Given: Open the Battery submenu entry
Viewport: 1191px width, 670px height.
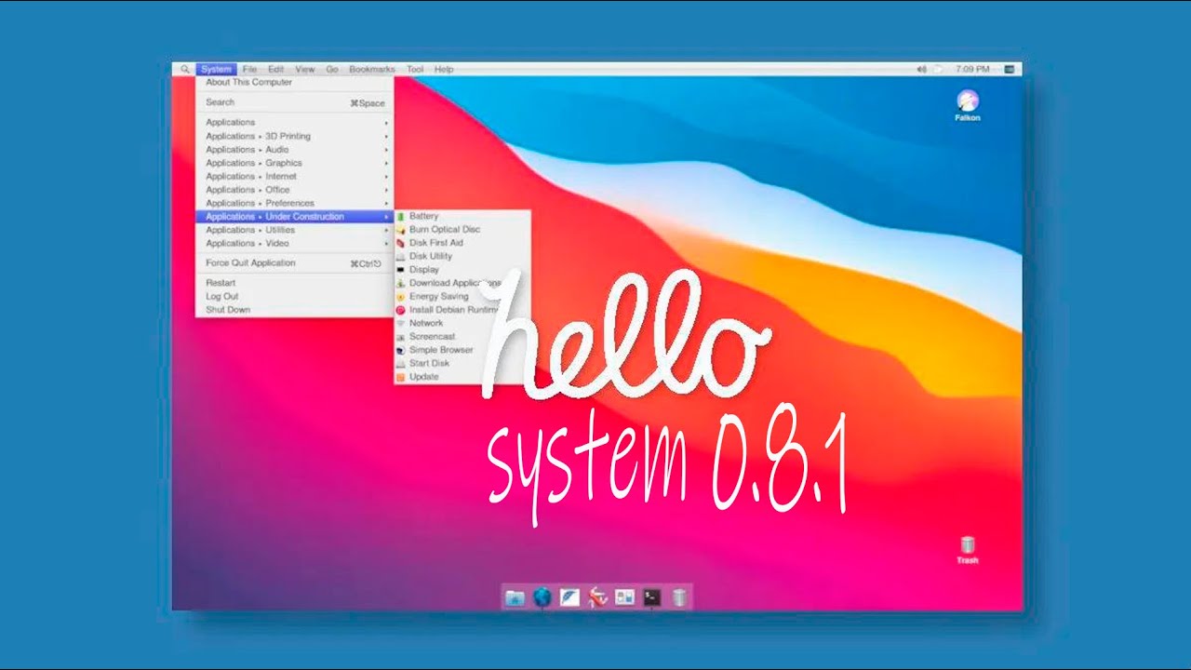Looking at the screenshot, I should click(x=462, y=216).
